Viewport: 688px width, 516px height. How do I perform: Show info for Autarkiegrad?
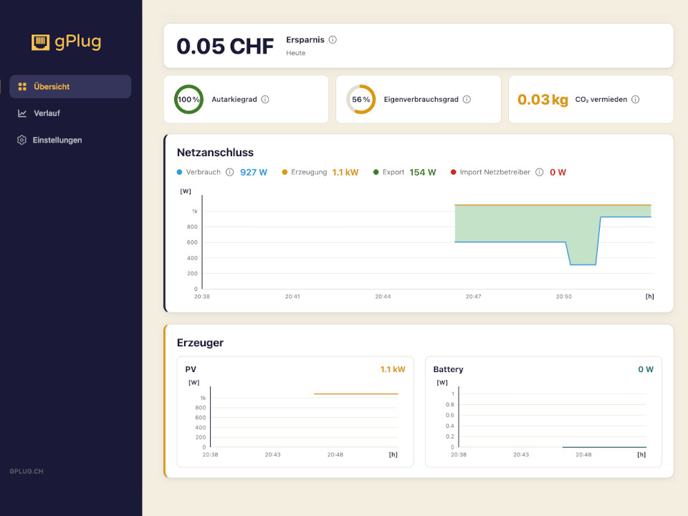tap(265, 99)
